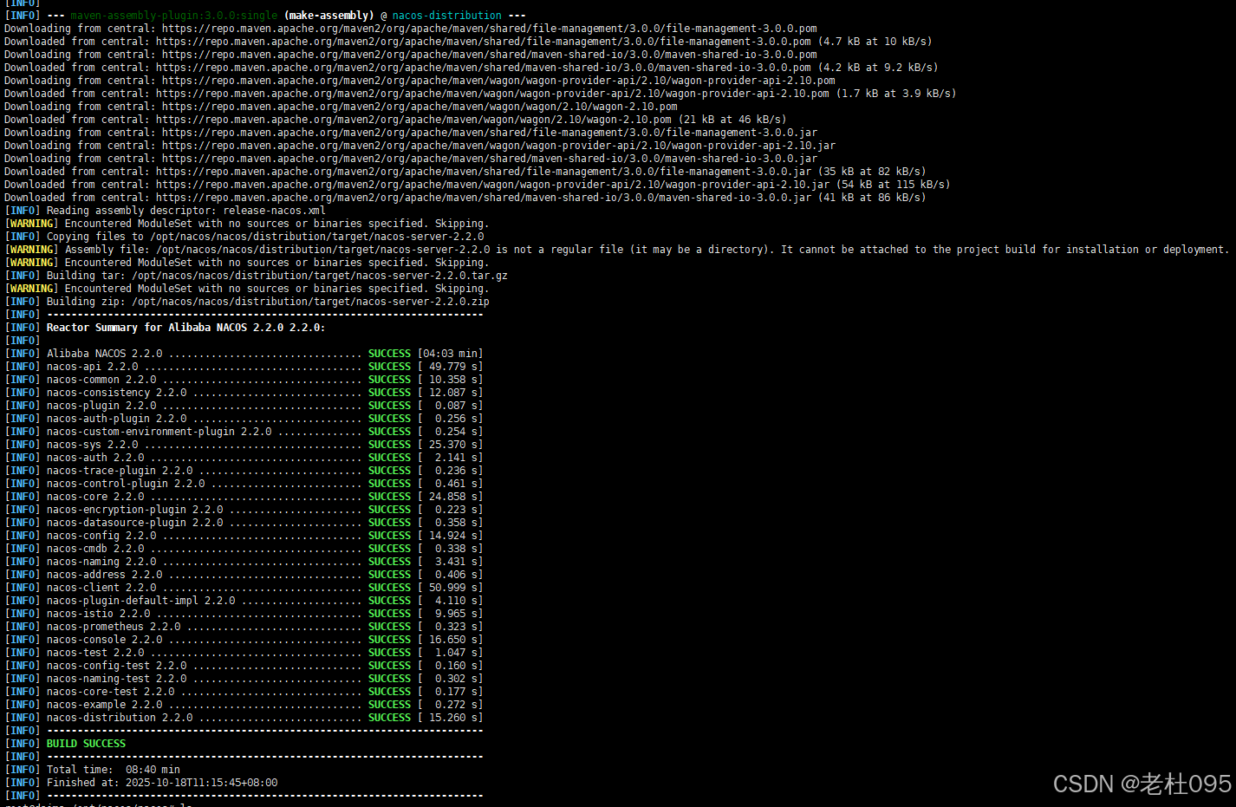
Task: Click the 'nacos-plugin-default-impl 2.2.0' module name
Action: click(x=140, y=601)
